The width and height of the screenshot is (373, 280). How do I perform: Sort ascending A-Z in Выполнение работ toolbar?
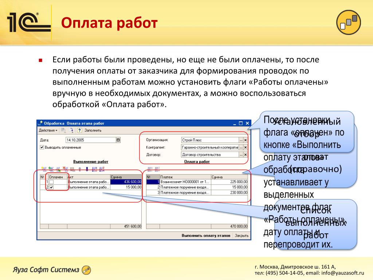(x=94, y=169)
